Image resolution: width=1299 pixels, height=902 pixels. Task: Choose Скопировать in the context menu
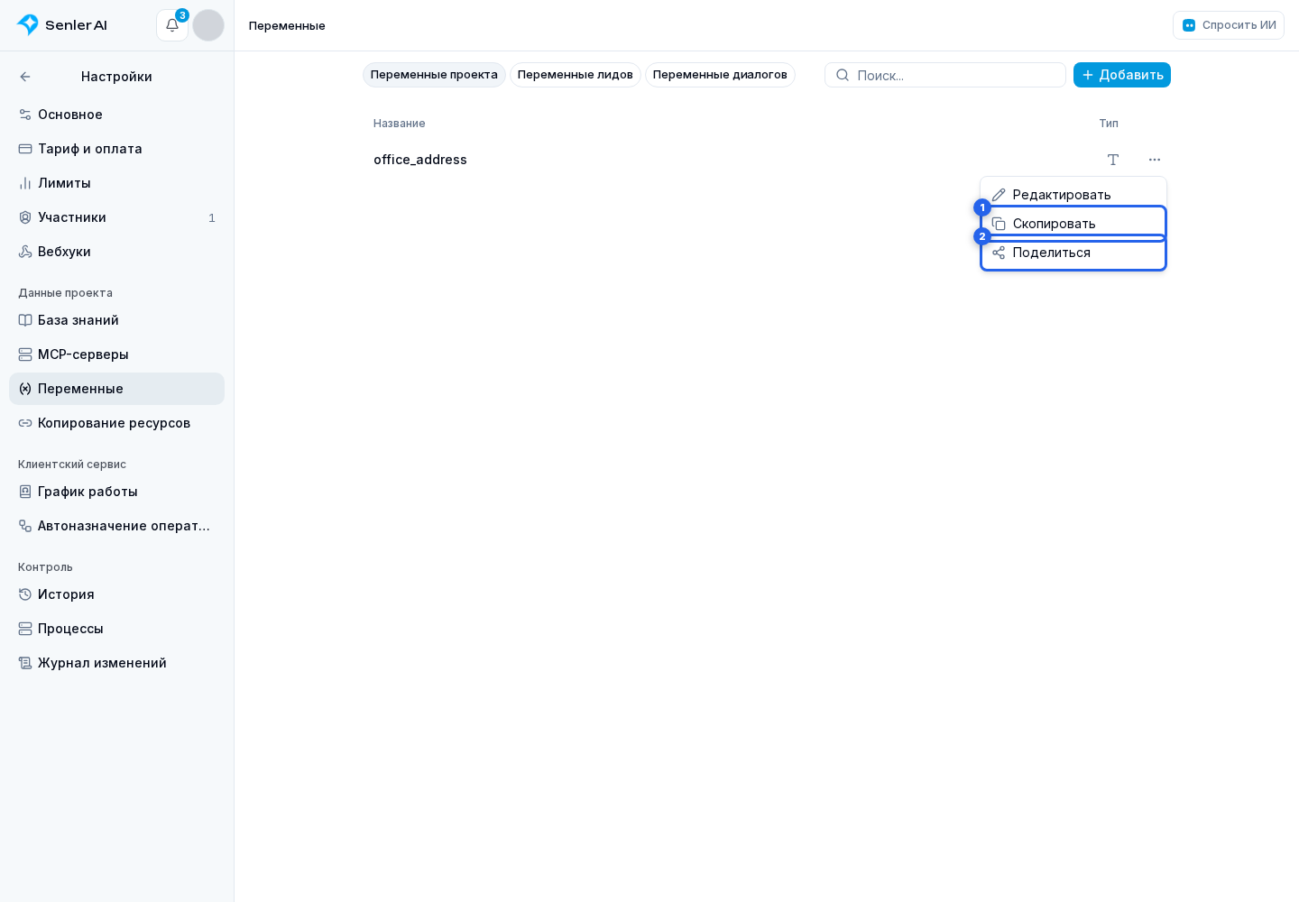coord(1073,224)
